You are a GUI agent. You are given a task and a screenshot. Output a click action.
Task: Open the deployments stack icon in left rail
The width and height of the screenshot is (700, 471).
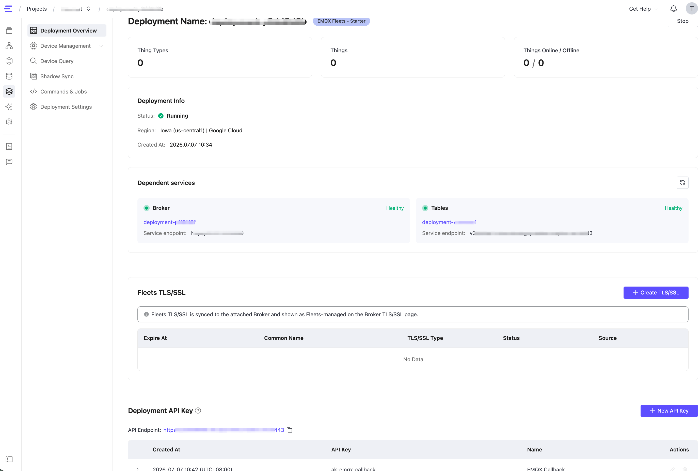[9, 30]
